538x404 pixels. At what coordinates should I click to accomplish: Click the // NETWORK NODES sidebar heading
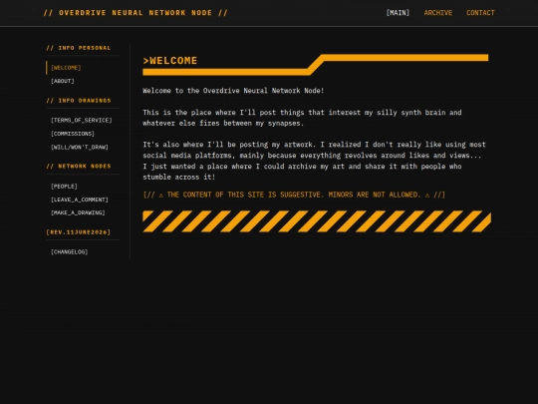click(x=79, y=166)
